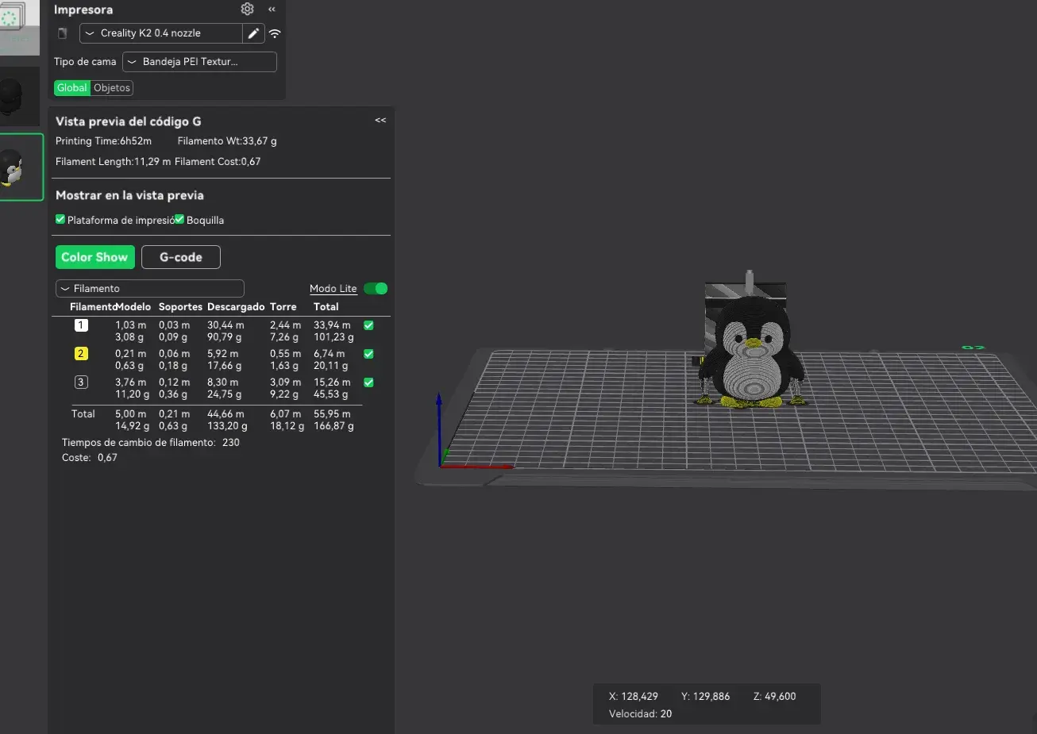Switch to G-code view button

[180, 257]
